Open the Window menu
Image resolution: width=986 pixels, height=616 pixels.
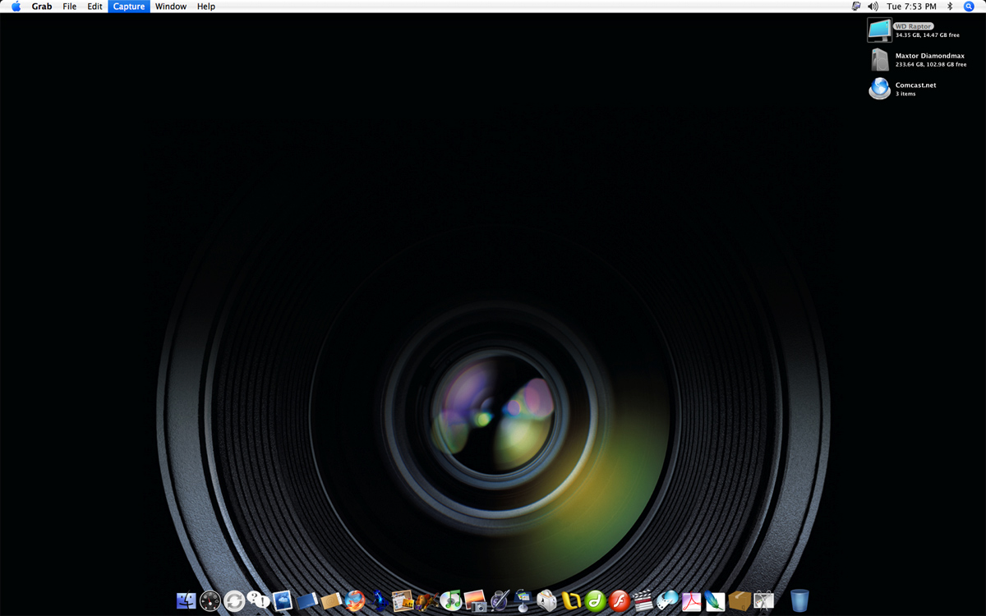[171, 7]
